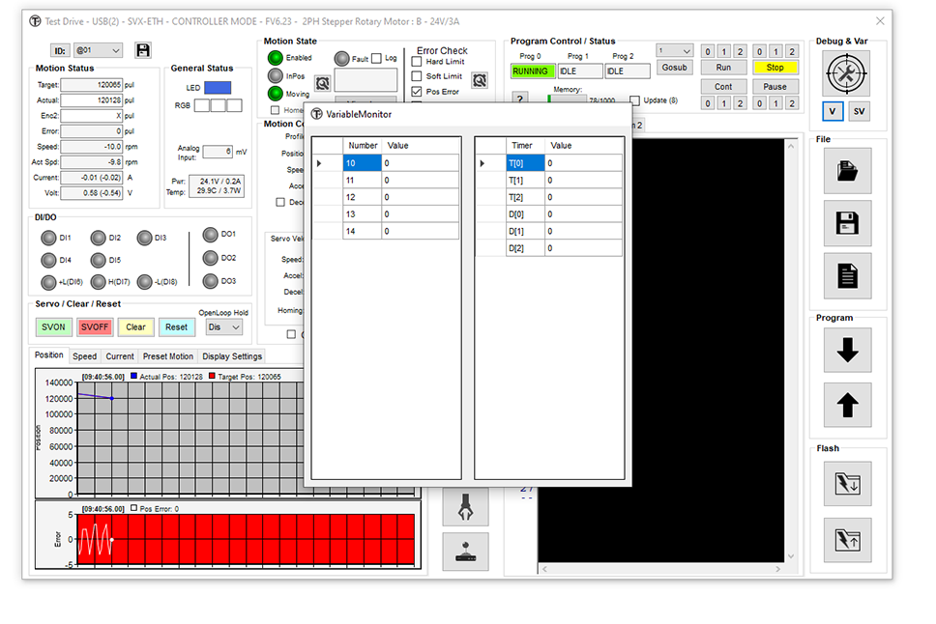Click the floppy disk save icon in File panel
Viewport: 936px width, 624px height.
(847, 223)
